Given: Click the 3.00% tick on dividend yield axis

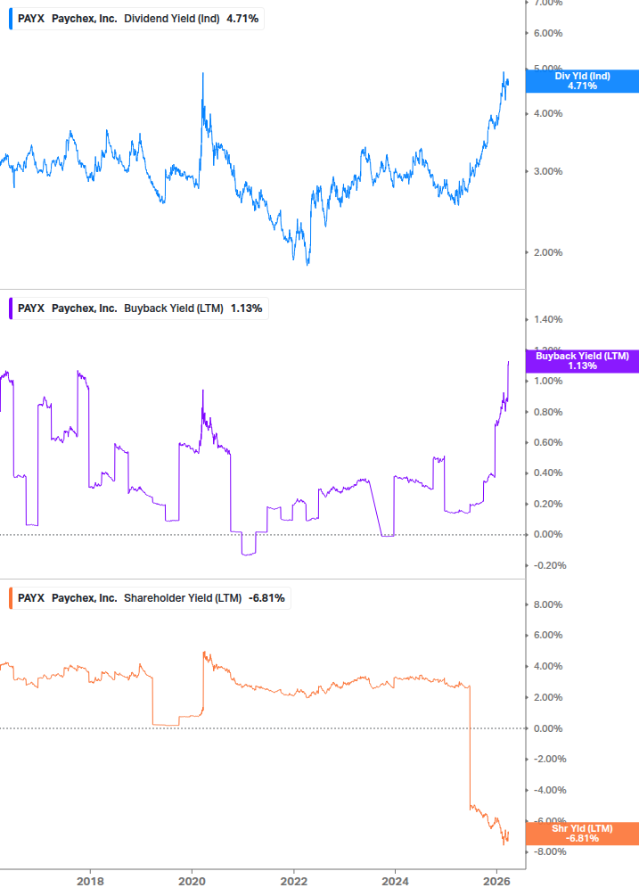Looking at the screenshot, I should click(x=547, y=171).
